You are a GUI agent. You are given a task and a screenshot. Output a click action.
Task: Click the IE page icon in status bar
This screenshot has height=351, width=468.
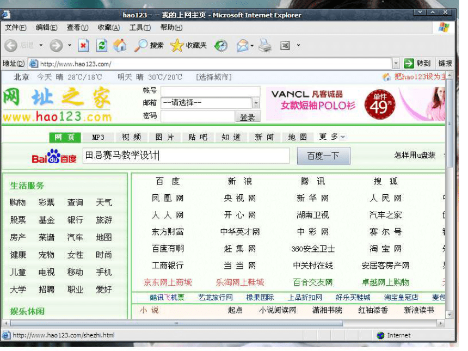6,335
